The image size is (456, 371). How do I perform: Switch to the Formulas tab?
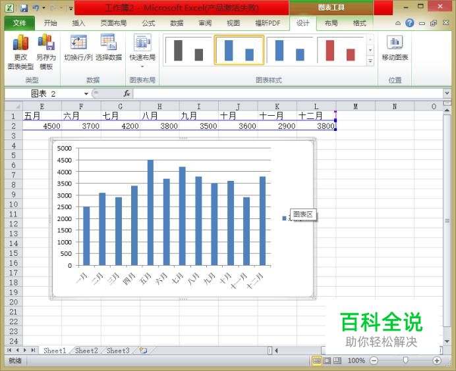(x=148, y=23)
